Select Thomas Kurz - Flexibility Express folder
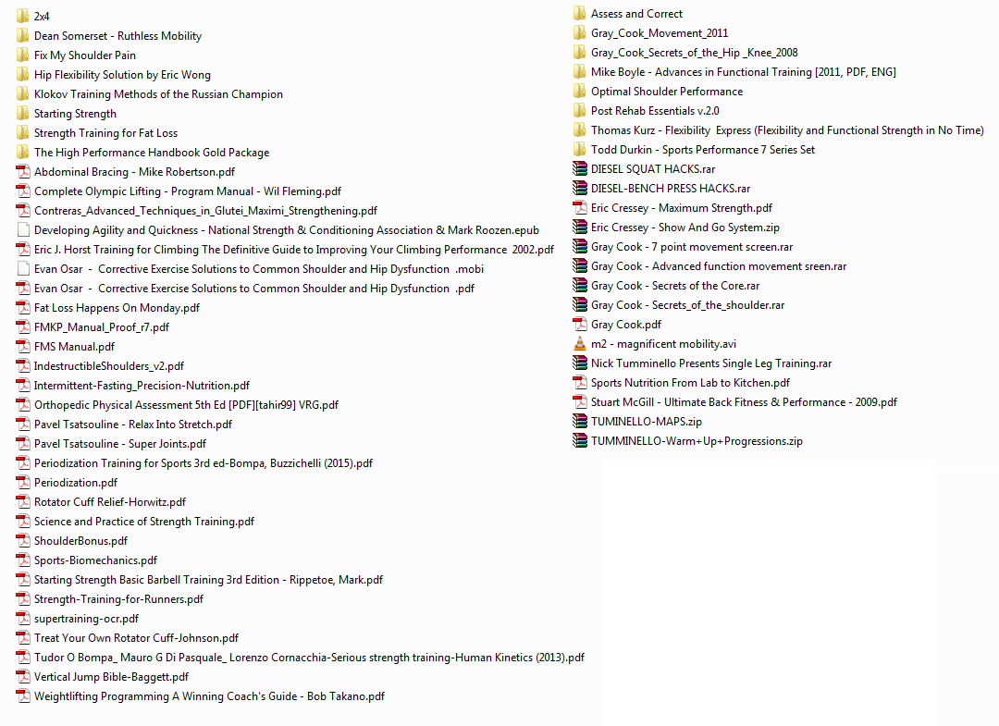Image resolution: width=999 pixels, height=726 pixels. tap(787, 129)
